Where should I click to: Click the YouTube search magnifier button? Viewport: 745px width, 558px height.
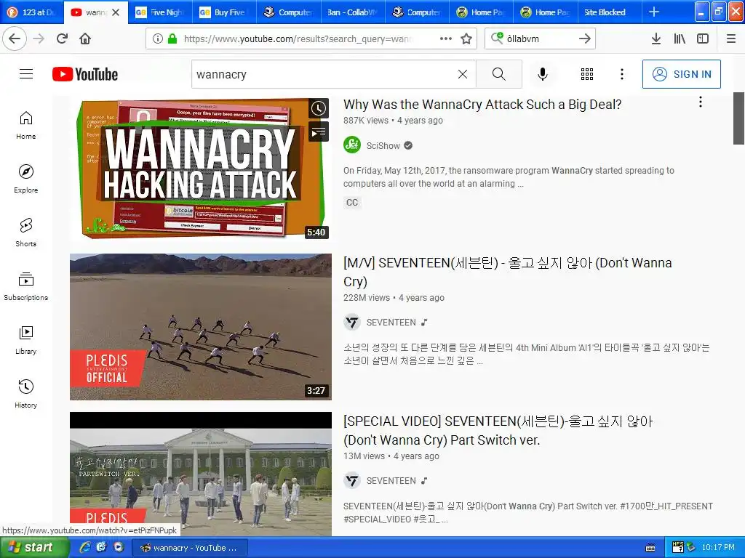pyautogui.click(x=499, y=74)
